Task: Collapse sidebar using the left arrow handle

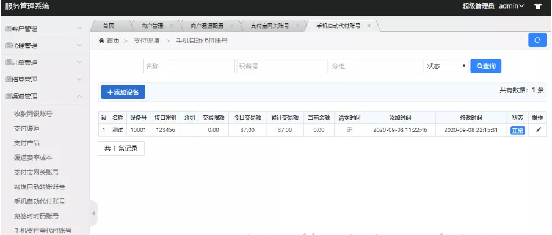Action: click(93, 213)
